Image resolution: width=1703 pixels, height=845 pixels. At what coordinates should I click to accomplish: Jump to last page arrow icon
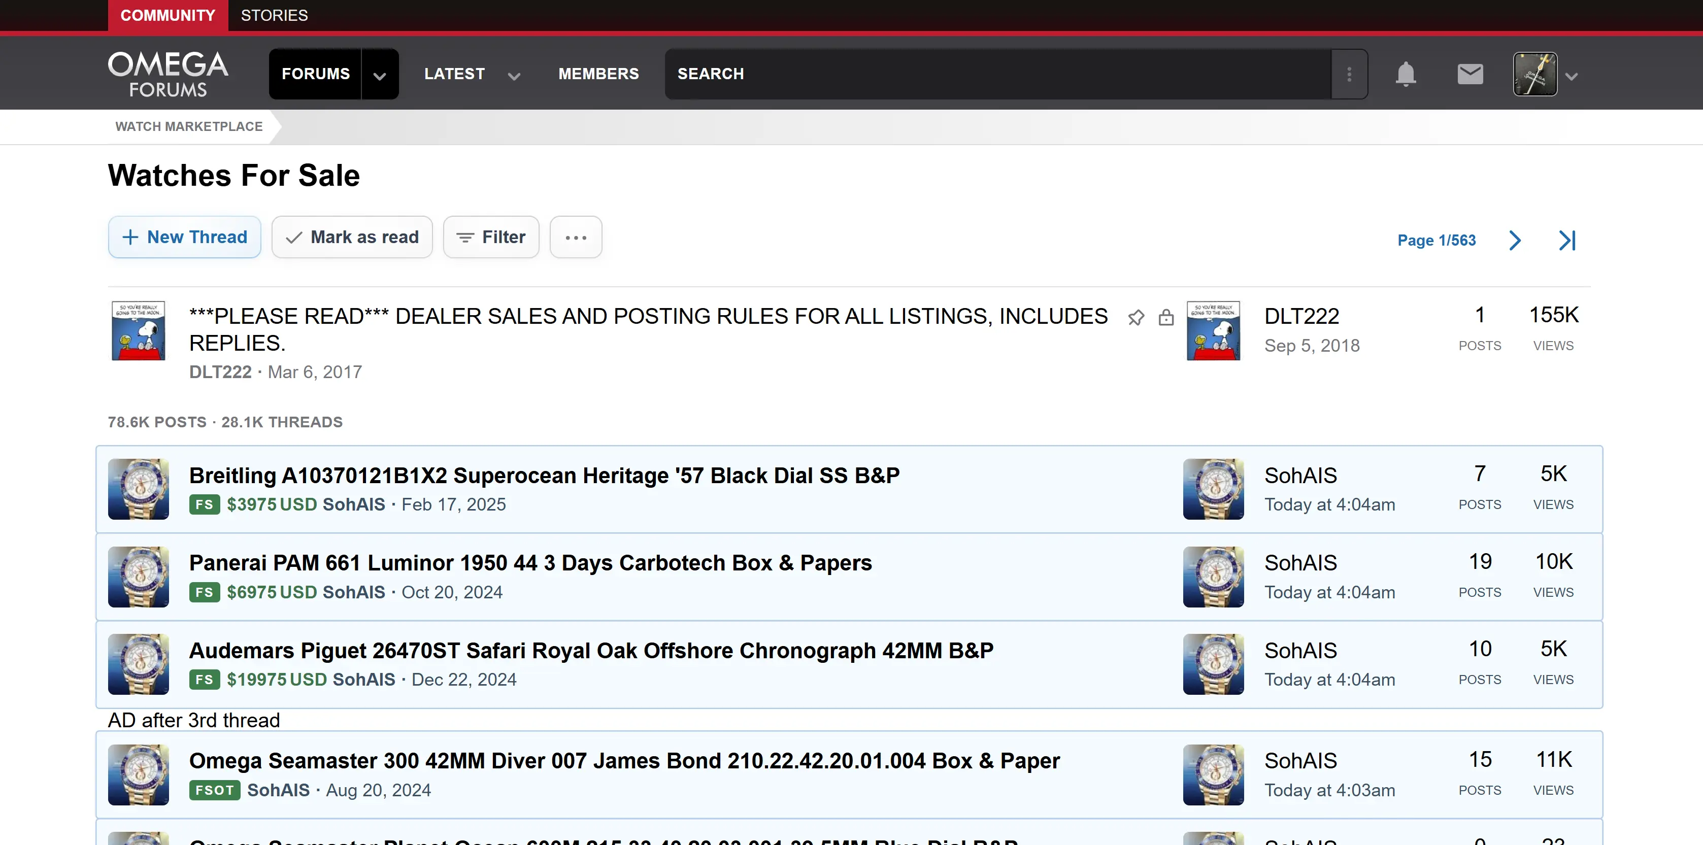[x=1567, y=241]
